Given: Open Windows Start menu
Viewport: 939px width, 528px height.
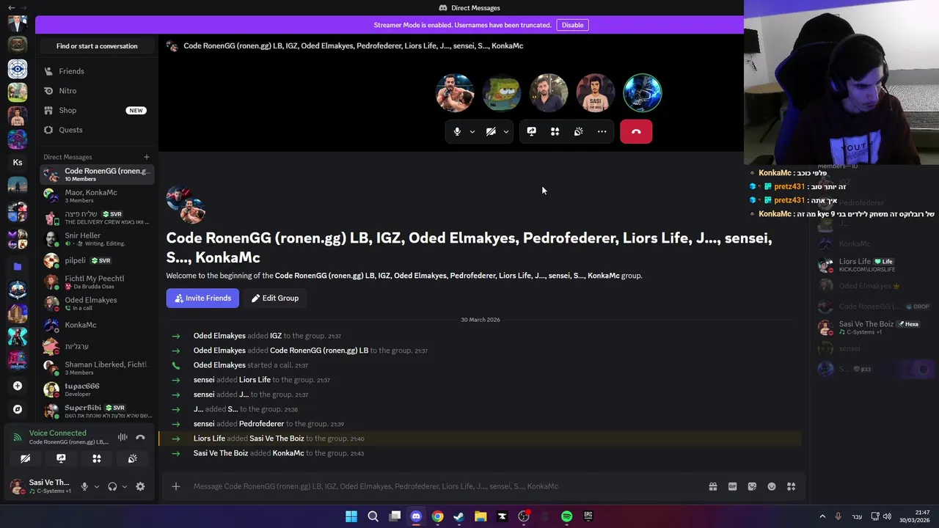Looking at the screenshot, I should click(351, 516).
